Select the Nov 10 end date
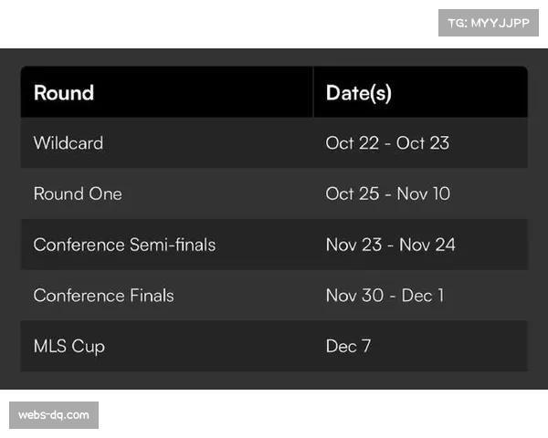This screenshot has width=548, height=438. click(x=424, y=193)
